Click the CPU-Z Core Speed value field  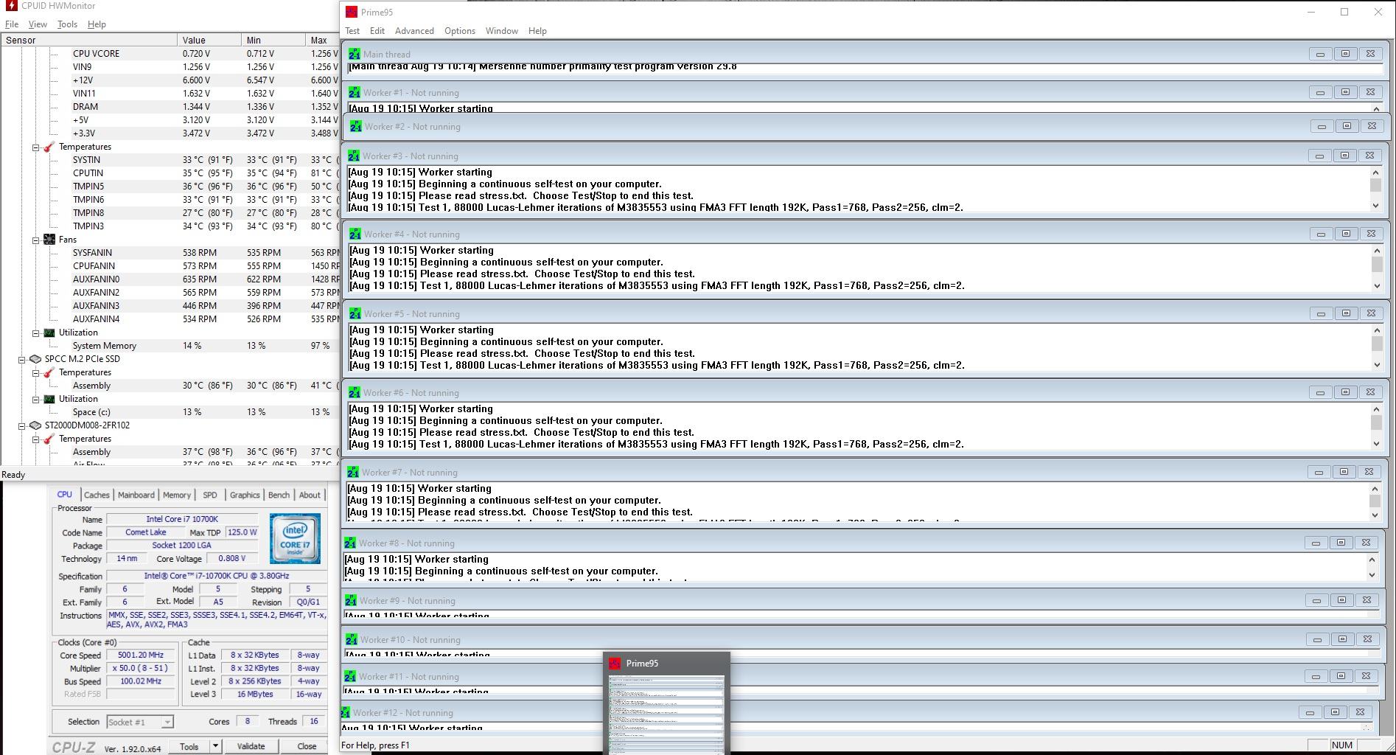[141, 655]
